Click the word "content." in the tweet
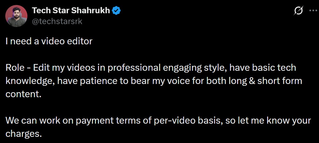The height and width of the screenshot is (143, 319). point(22,94)
